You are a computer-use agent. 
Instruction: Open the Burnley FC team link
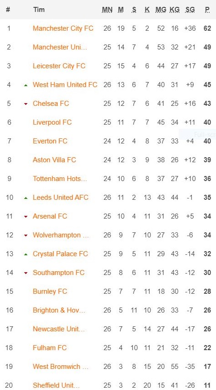click(x=50, y=291)
